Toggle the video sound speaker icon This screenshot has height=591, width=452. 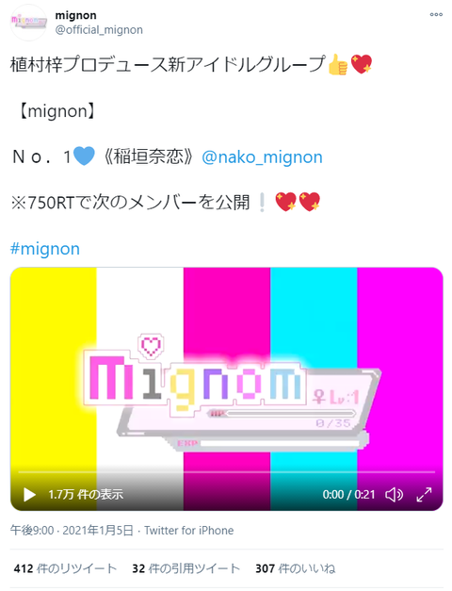[394, 495]
